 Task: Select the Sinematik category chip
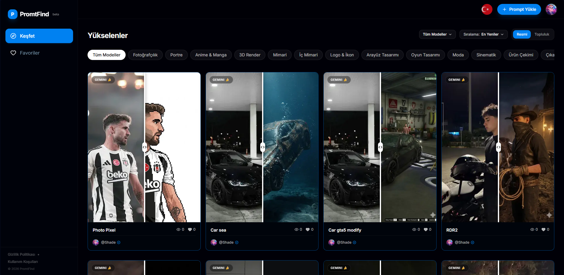486,55
